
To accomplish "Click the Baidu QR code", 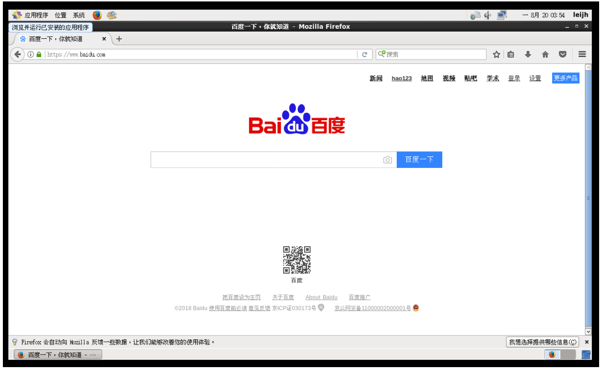I will point(297,260).
